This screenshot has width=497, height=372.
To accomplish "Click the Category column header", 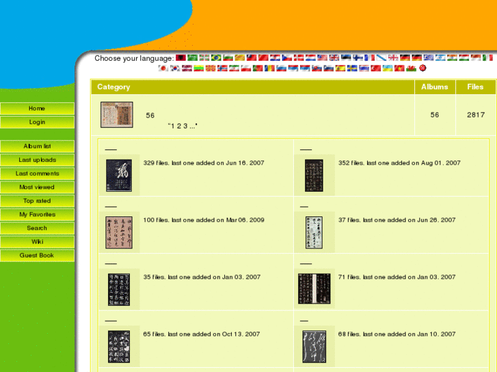I will (x=253, y=87).
